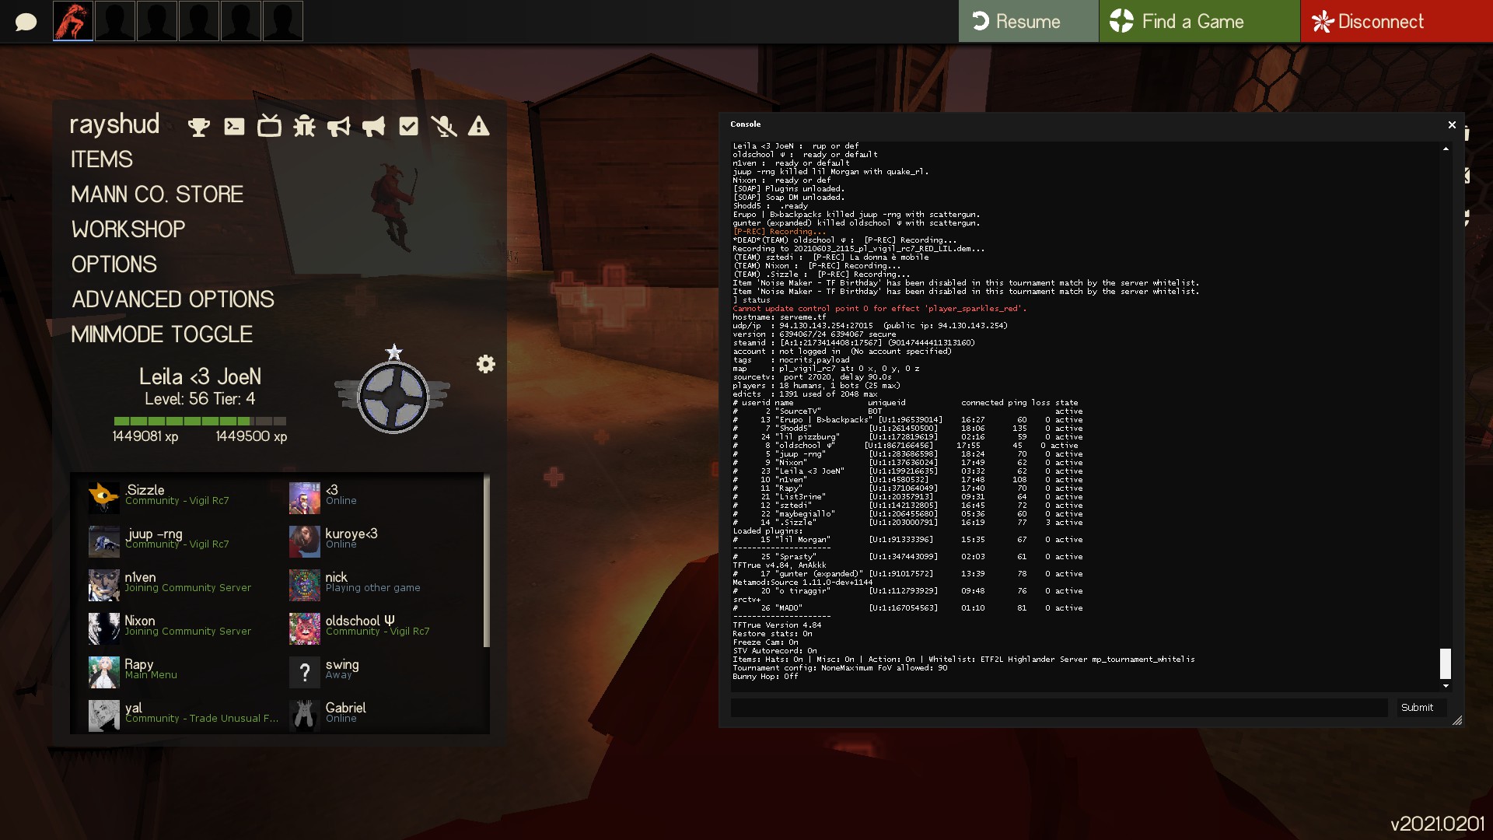Click the competitive rank badge emblem

tap(393, 397)
